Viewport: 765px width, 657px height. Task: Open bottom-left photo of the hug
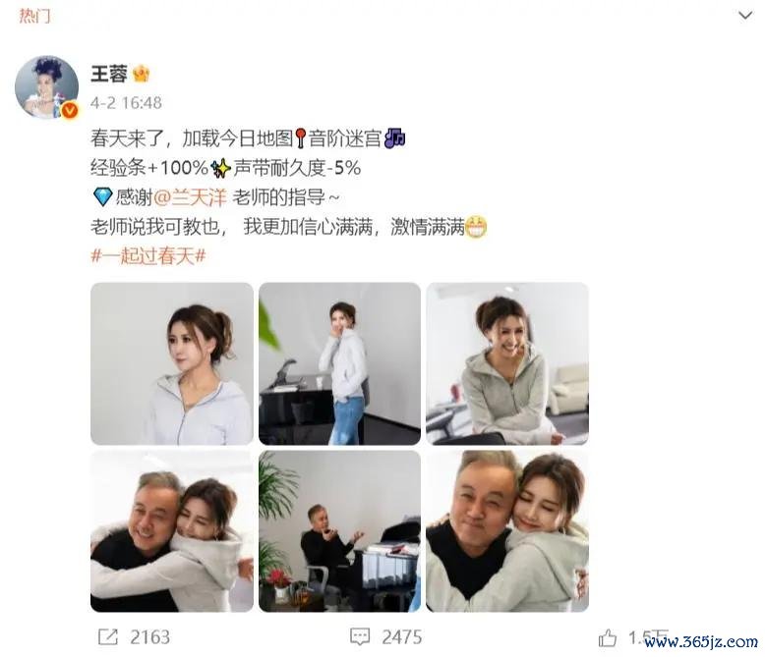172,531
